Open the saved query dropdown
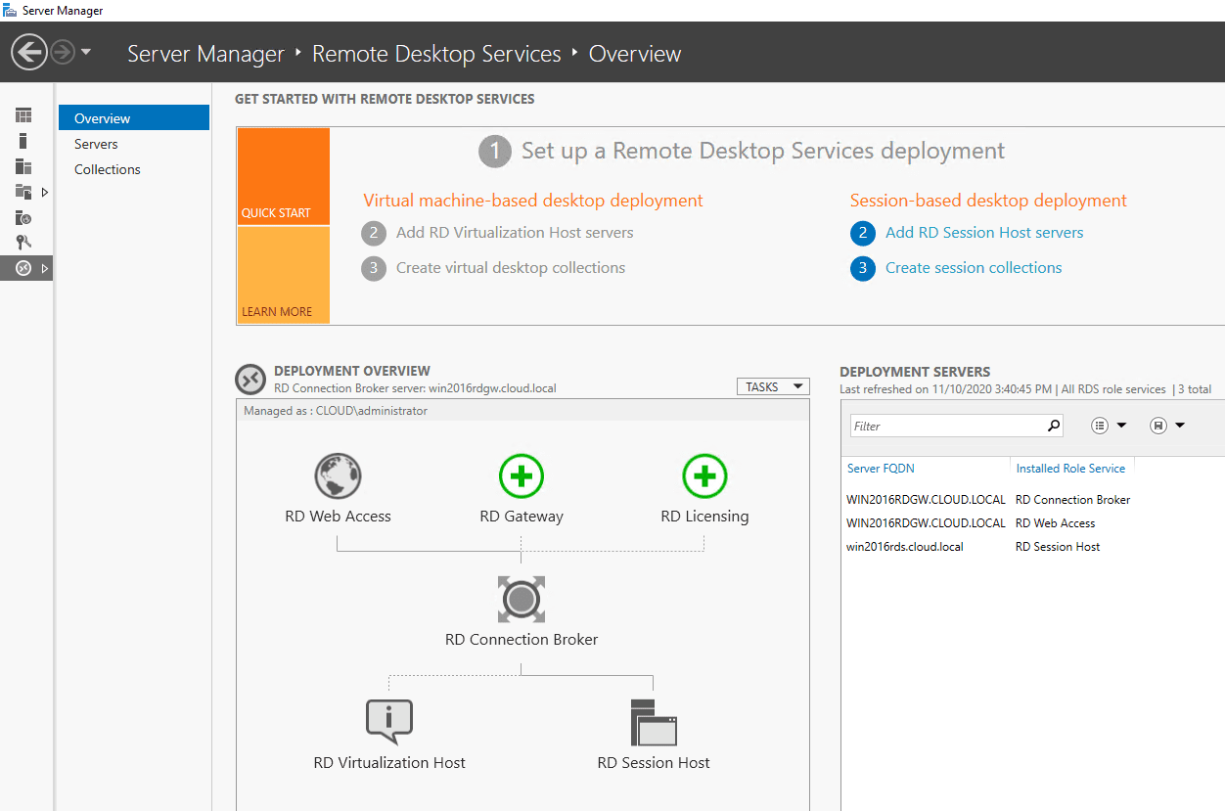 point(1167,426)
